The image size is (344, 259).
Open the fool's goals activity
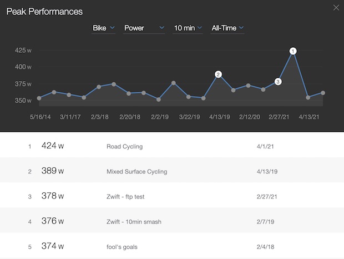coord(124,246)
